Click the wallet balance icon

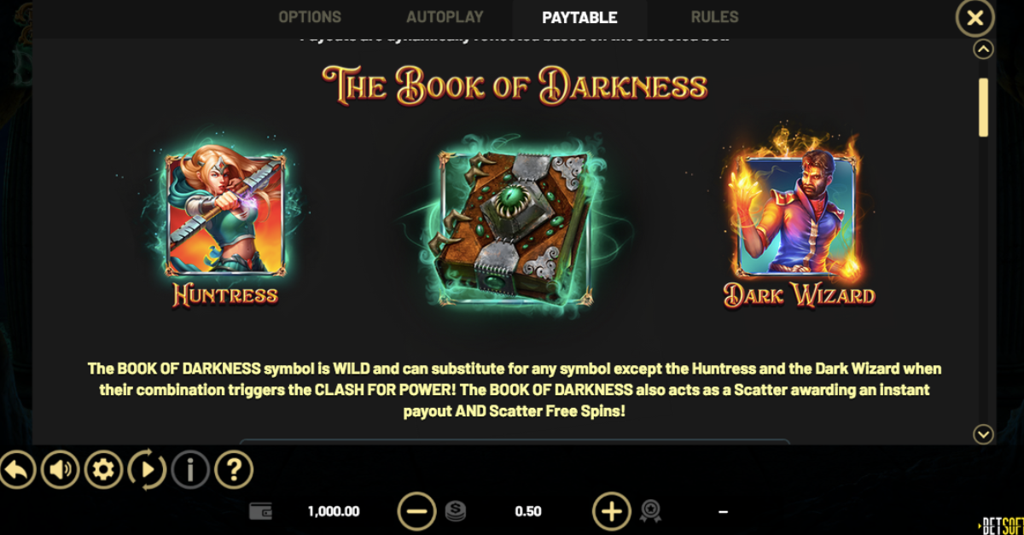260,512
